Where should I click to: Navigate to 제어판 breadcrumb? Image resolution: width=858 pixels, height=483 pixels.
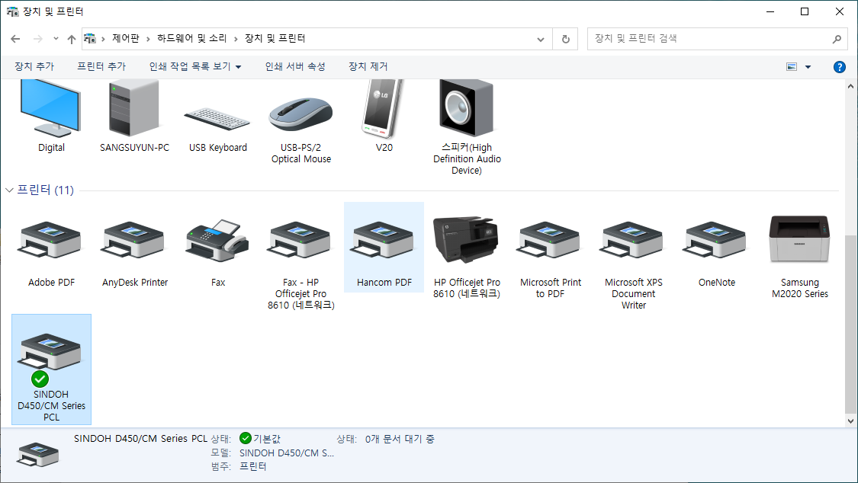tap(125, 38)
